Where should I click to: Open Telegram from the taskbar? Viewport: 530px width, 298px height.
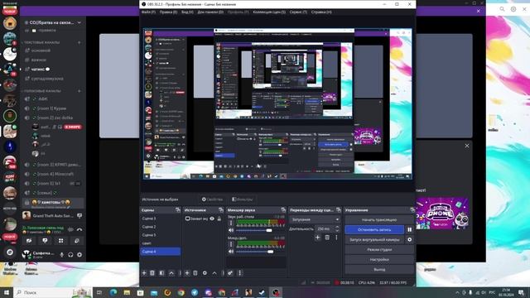click(x=195, y=292)
